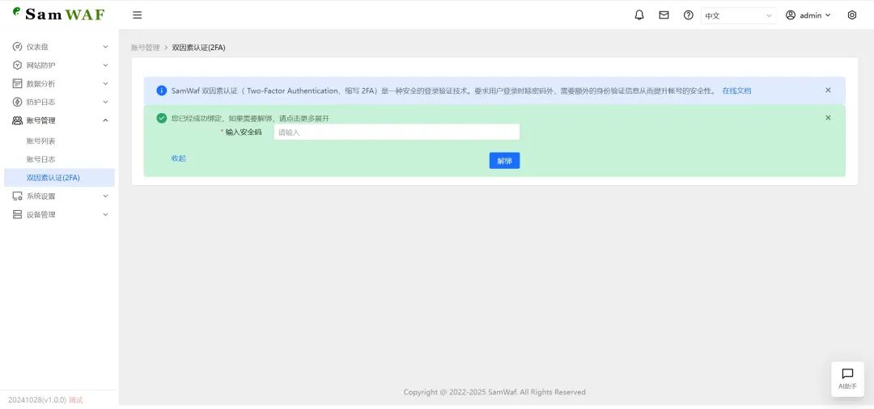Open the 仪表盘 menu item
This screenshot has height=409, width=874.
tap(59, 47)
